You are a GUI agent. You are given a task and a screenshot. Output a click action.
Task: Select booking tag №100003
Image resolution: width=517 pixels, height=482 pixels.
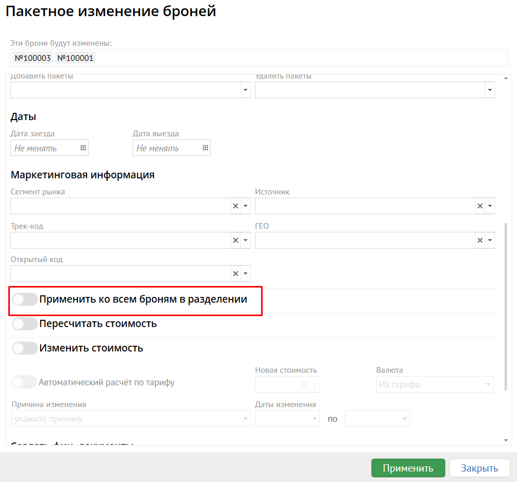(x=33, y=58)
